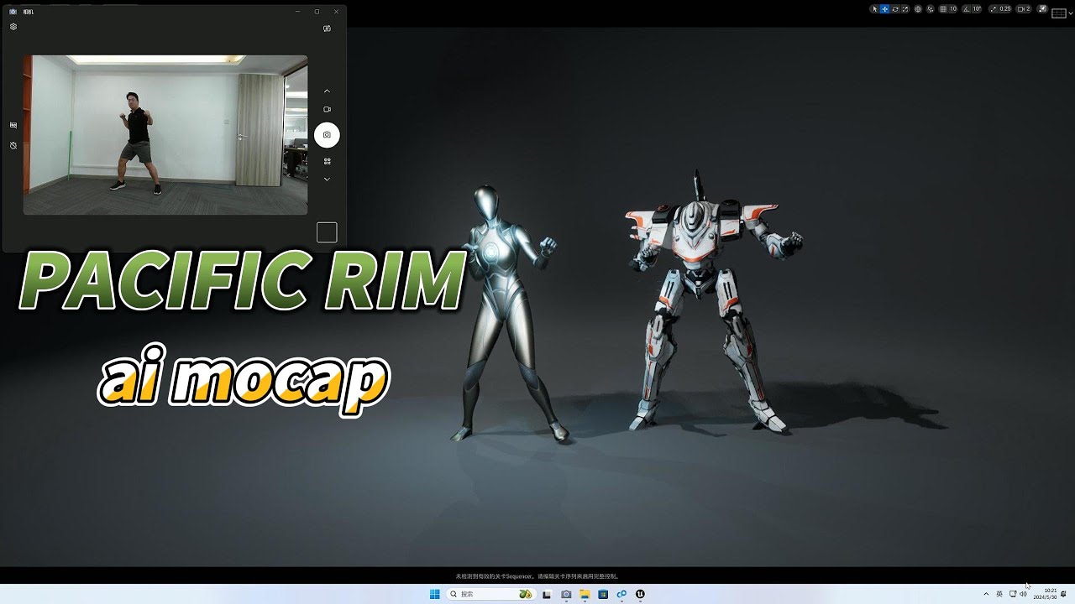Open the Windows Start menu

click(x=435, y=594)
